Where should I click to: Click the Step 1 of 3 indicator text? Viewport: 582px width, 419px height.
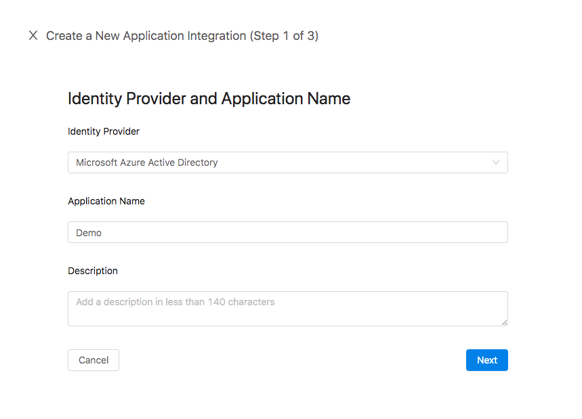[285, 36]
